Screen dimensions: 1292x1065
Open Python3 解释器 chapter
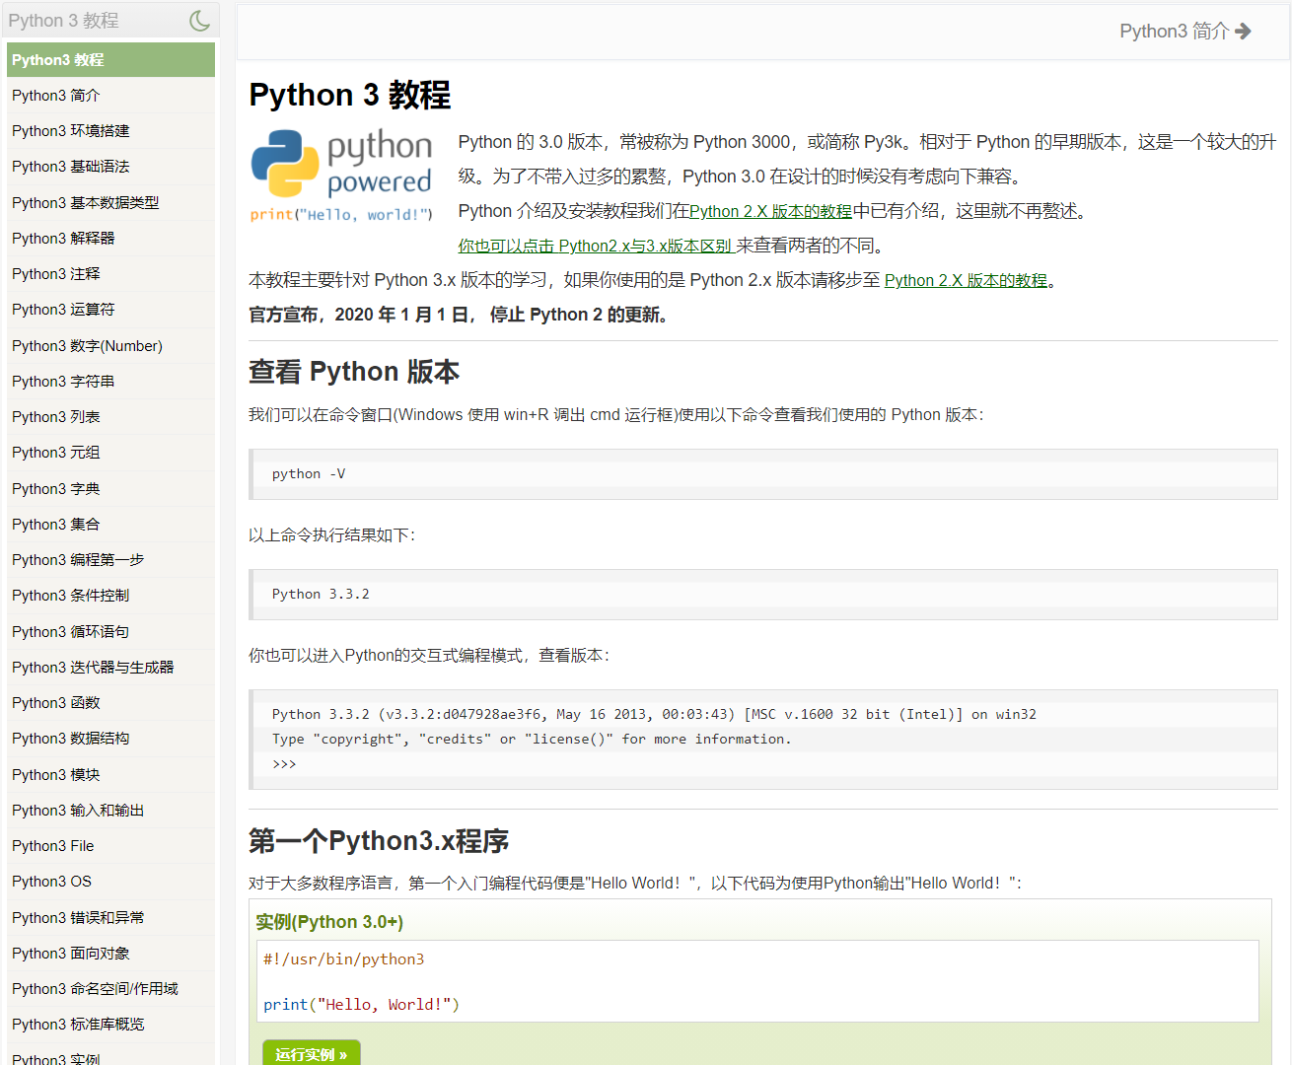coord(110,239)
